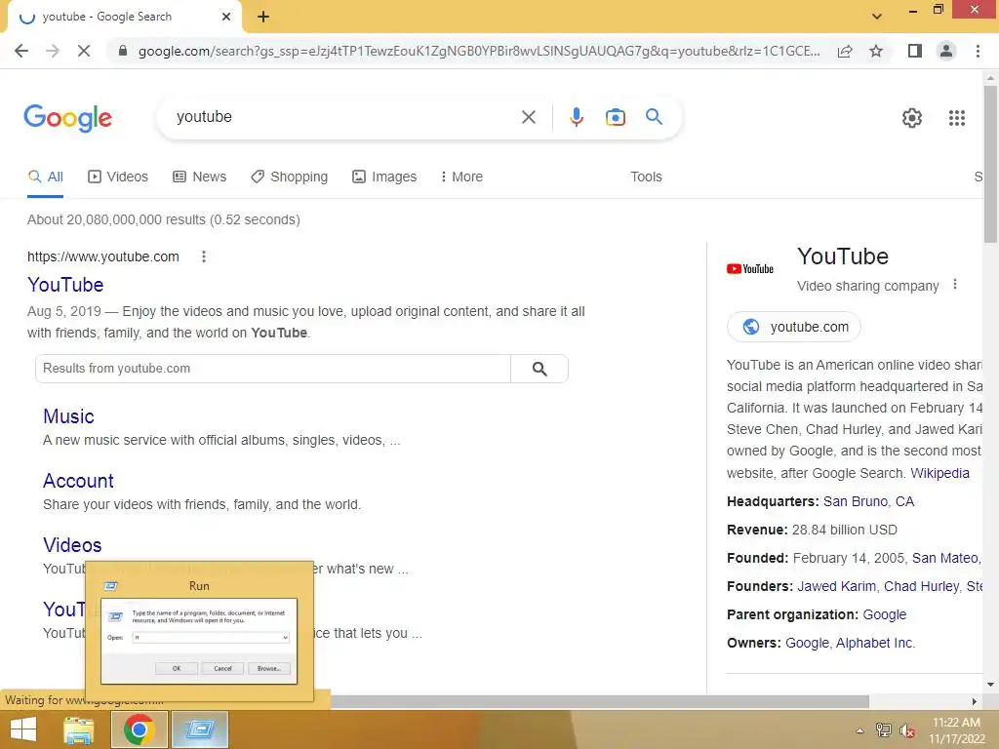This screenshot has height=749, width=999.
Task: Go to Google home via logo
Action: pos(67,118)
